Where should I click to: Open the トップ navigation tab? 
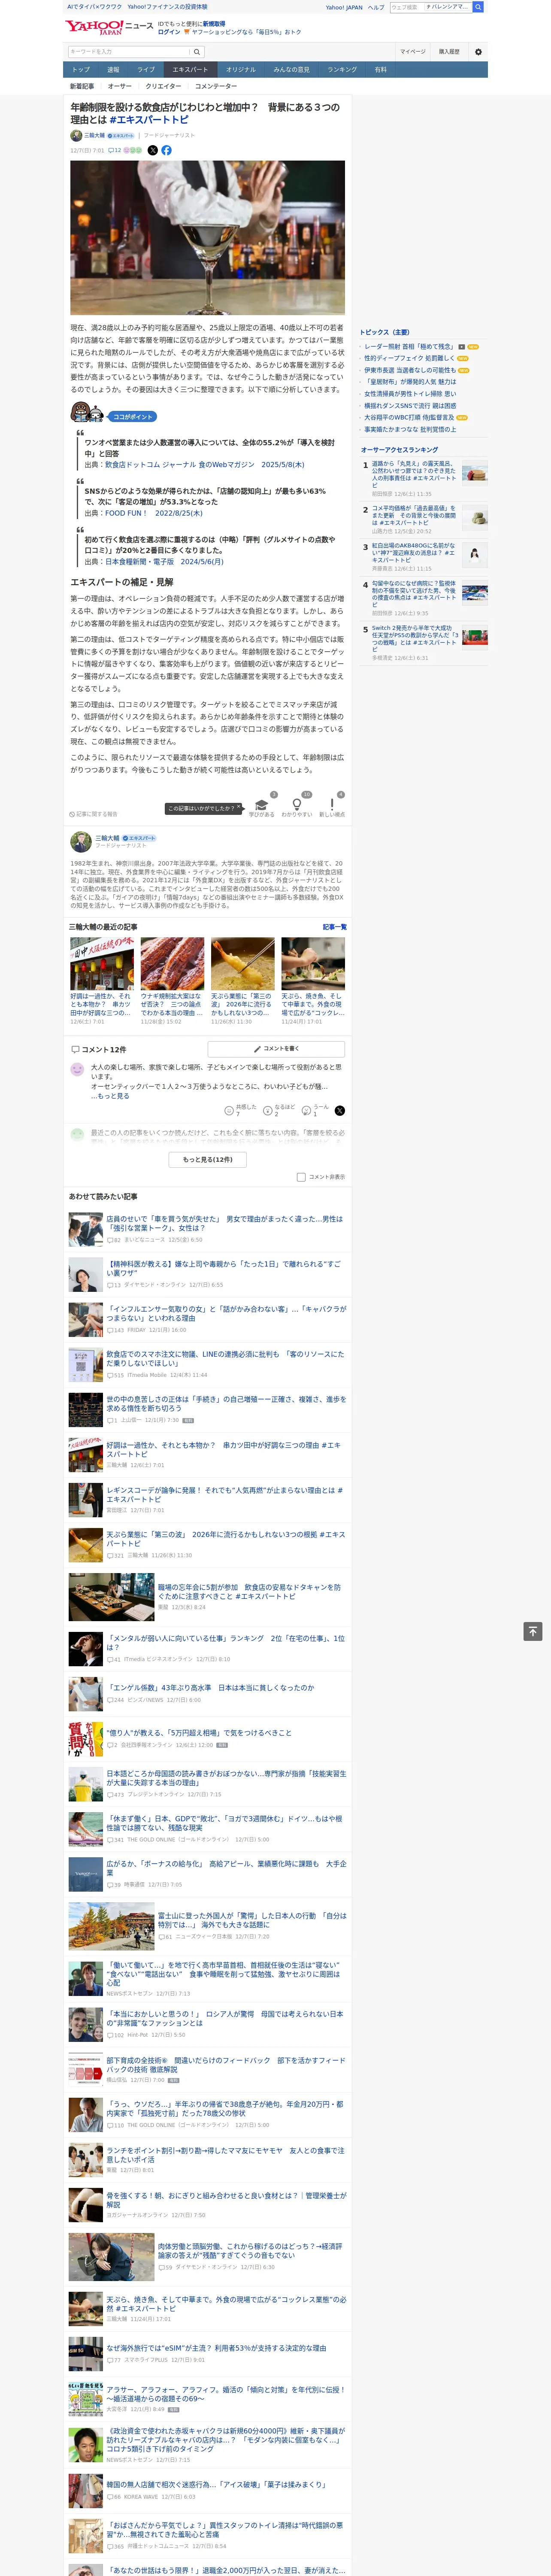pyautogui.click(x=81, y=70)
